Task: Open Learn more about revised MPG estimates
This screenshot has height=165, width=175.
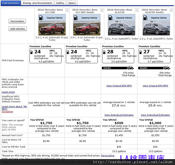Action: [x=8, y=92]
